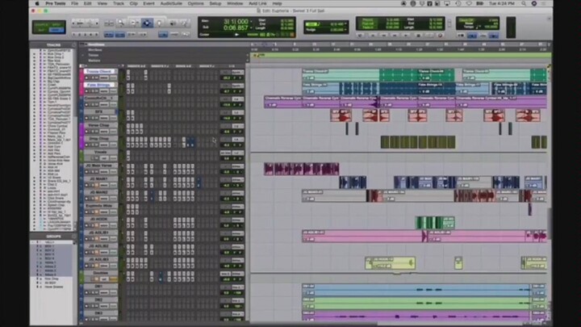Open the File menu
The height and width of the screenshot is (327, 581).
tap(74, 3)
